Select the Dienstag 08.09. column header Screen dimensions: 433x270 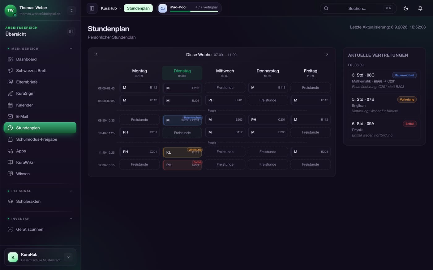coord(182,73)
